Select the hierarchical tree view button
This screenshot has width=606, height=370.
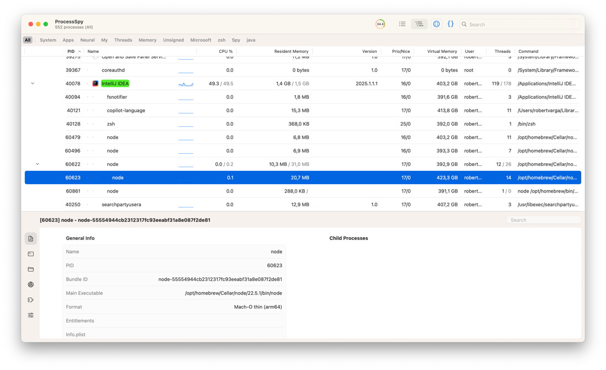(419, 24)
